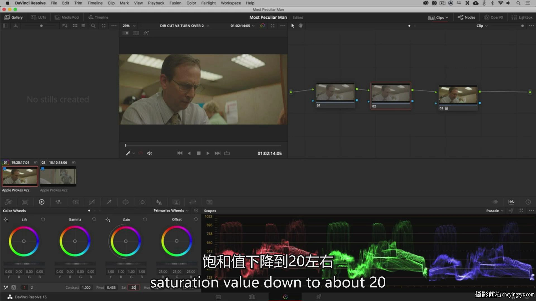Stop playback in the viewer
This screenshot has width=536, height=301.
[x=198, y=153]
